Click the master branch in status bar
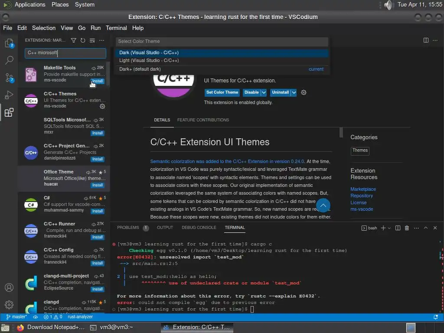444x333 pixels. (16, 317)
